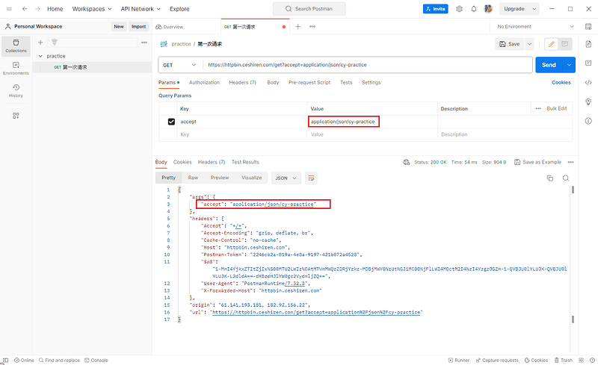The height and width of the screenshot is (365, 598).
Task: Go back with the left arrow
Action: tap(25, 9)
